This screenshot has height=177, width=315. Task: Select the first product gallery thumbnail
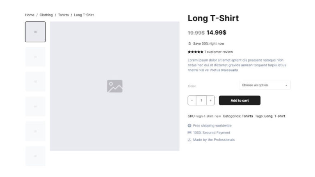pyautogui.click(x=35, y=32)
